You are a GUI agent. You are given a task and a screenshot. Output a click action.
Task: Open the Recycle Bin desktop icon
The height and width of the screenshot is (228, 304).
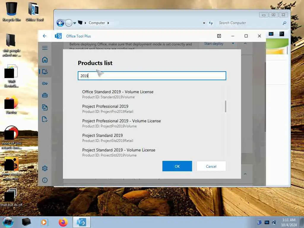pos(12,11)
